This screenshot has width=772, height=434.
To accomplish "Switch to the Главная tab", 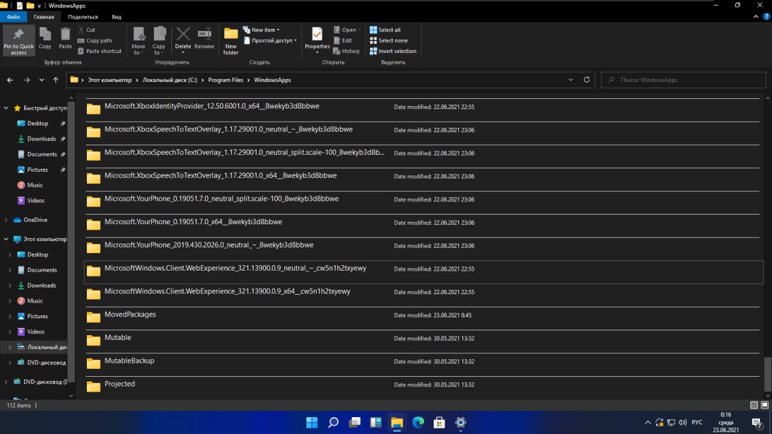I will point(44,17).
